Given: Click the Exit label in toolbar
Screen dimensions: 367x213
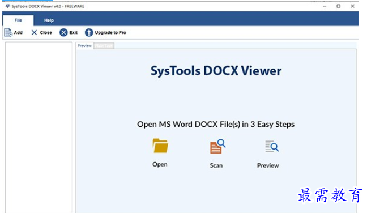Looking at the screenshot, I should pos(74,32).
